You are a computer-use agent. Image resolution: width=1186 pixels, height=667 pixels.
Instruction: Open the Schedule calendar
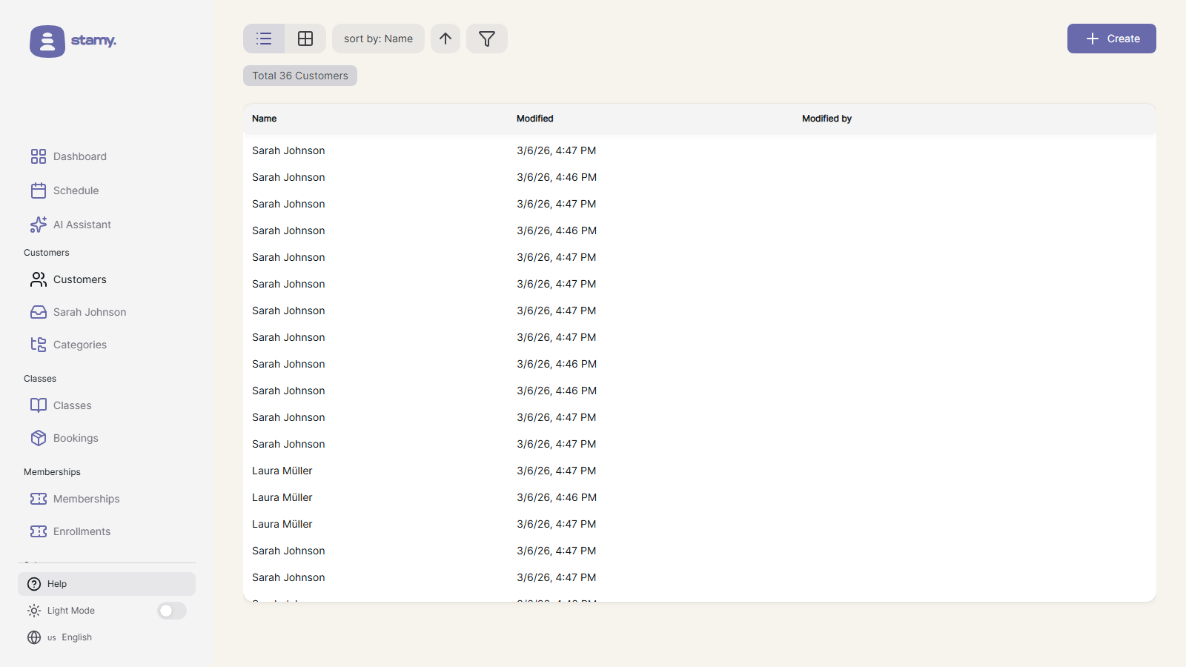[x=76, y=190]
